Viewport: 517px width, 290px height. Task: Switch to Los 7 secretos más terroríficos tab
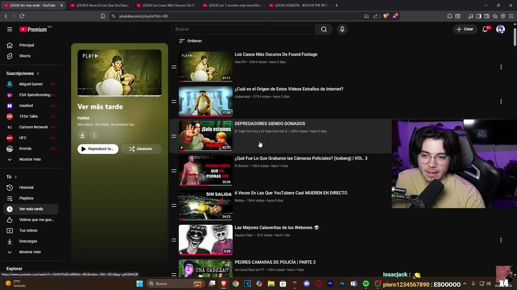232,5
